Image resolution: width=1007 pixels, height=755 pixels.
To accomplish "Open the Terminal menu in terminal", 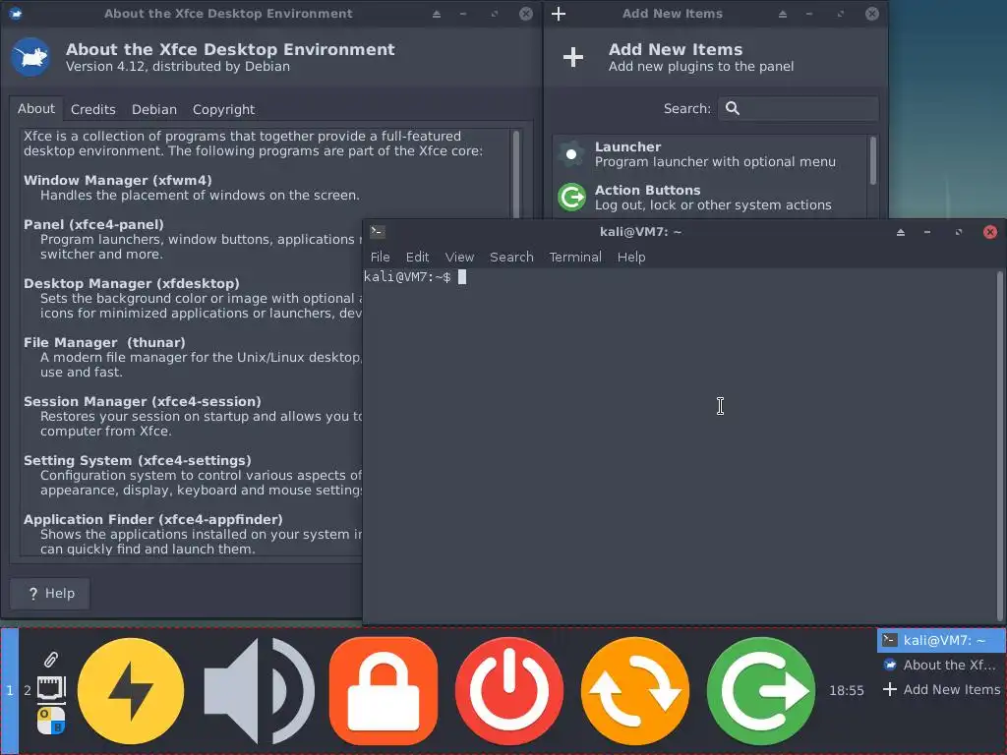I will [x=574, y=257].
